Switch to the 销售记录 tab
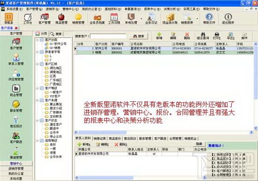 pyautogui.click(x=99, y=138)
